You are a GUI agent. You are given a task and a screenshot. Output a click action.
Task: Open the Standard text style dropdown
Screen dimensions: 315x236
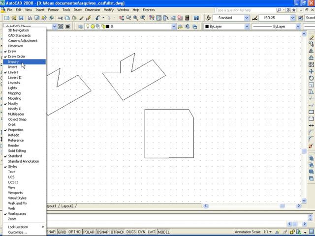click(x=247, y=18)
